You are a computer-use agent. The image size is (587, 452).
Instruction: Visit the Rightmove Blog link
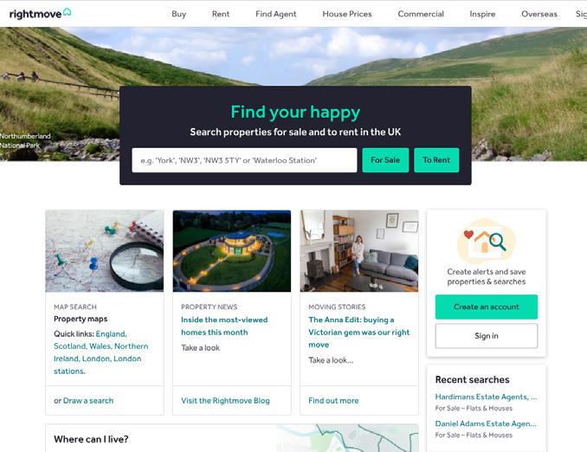pyautogui.click(x=225, y=400)
